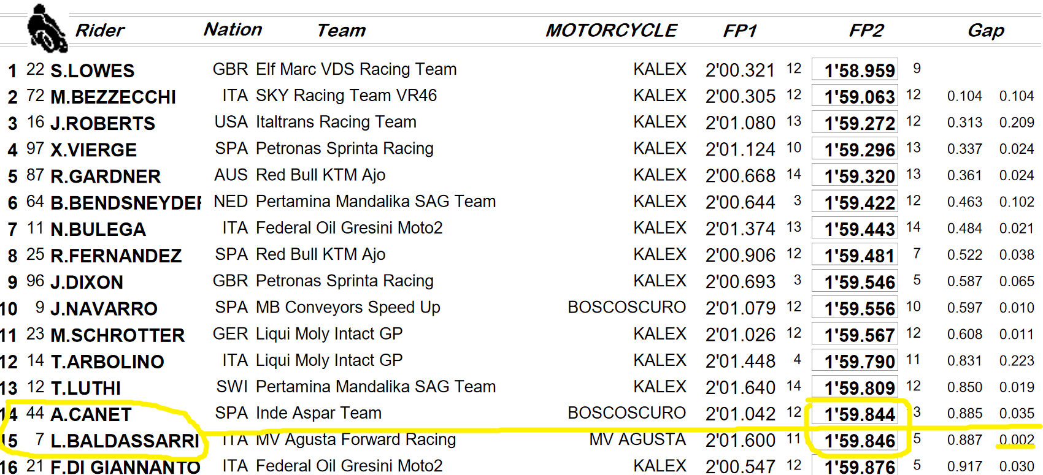Click the fastest FP2 time 1'58.959

[859, 70]
